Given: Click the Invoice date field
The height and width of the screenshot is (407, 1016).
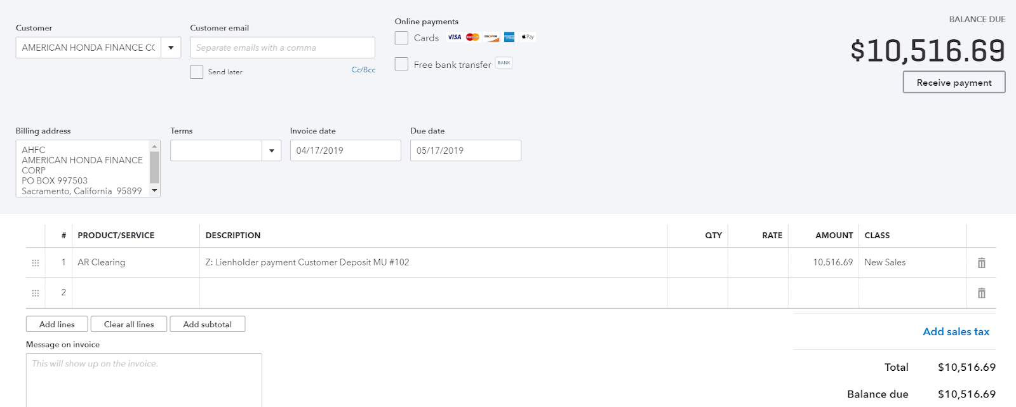Looking at the screenshot, I should (345, 150).
